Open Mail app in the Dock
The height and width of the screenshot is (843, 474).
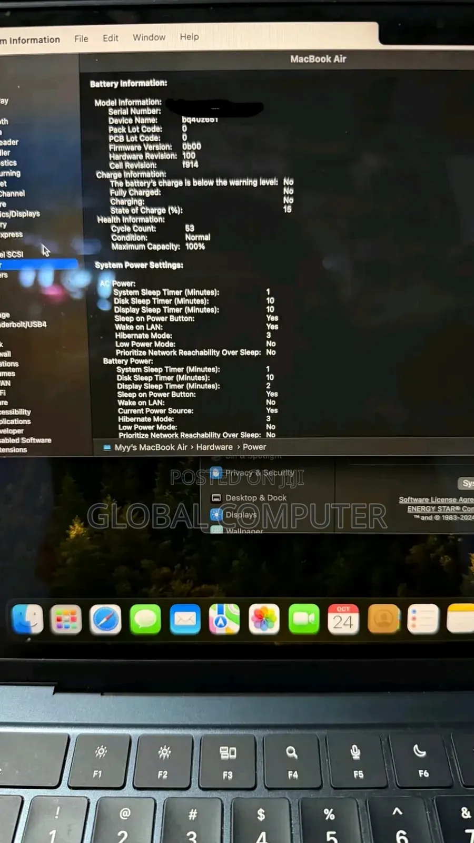pyautogui.click(x=185, y=619)
